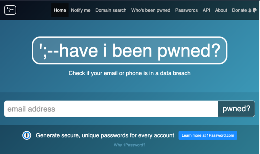
Task: Go to the Notify me page
Action: coord(81,10)
